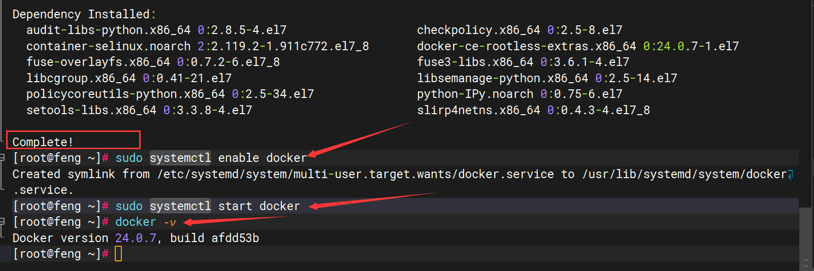
Task: Click the red-boxed Complete! message
Action: point(43,142)
